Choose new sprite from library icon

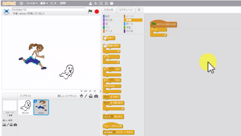(81, 96)
